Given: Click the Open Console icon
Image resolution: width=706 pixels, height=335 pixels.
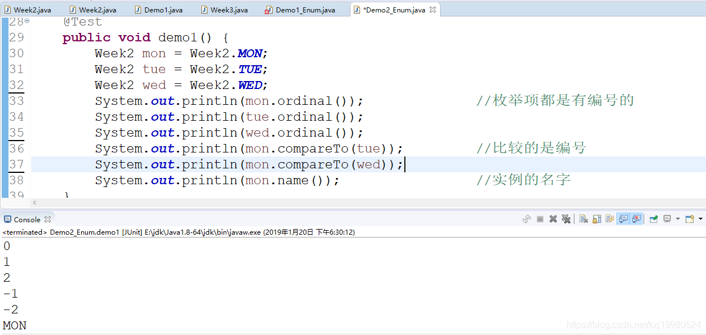Looking at the screenshot, I should point(690,219).
